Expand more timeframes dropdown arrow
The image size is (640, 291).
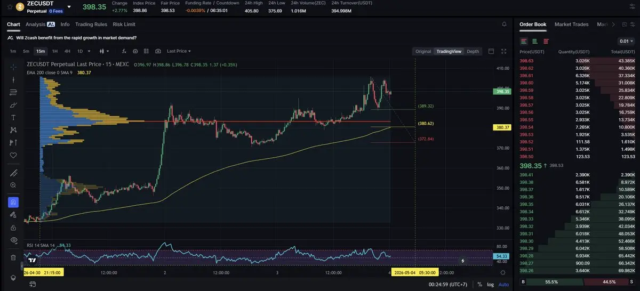89,51
